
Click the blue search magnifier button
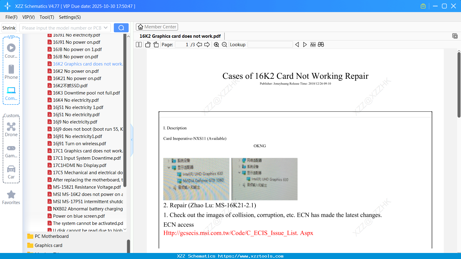coord(121,28)
